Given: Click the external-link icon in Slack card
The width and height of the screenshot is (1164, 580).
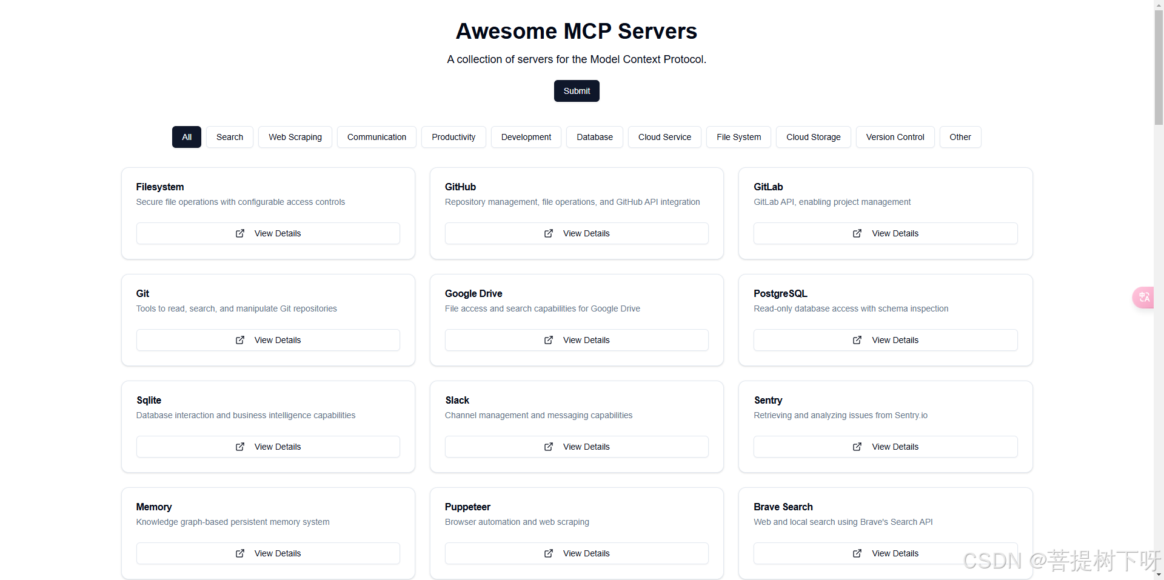Looking at the screenshot, I should pyautogui.click(x=549, y=447).
